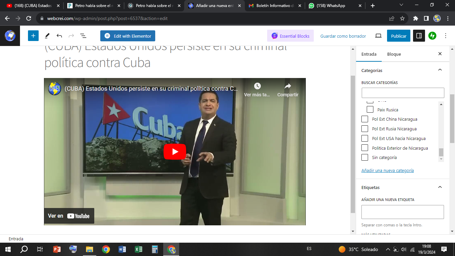This screenshot has height=256, width=455.
Task: Open a new browser tab
Action: pos(373,6)
